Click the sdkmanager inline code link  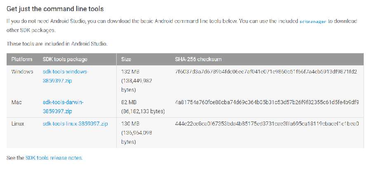click(x=313, y=21)
